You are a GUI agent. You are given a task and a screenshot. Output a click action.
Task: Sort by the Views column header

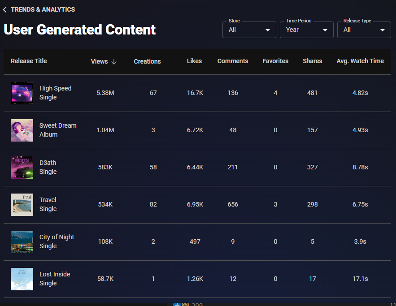(99, 61)
